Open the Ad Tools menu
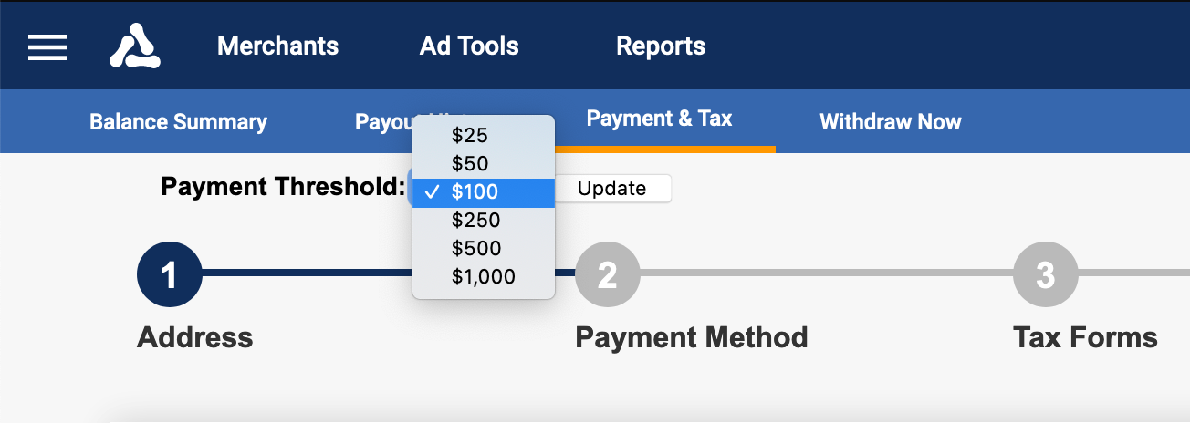The width and height of the screenshot is (1190, 423). (x=469, y=46)
